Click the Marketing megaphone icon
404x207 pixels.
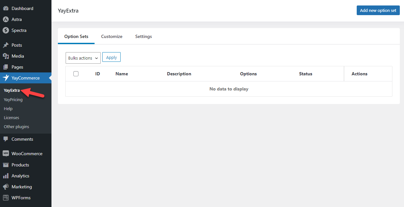[6, 187]
